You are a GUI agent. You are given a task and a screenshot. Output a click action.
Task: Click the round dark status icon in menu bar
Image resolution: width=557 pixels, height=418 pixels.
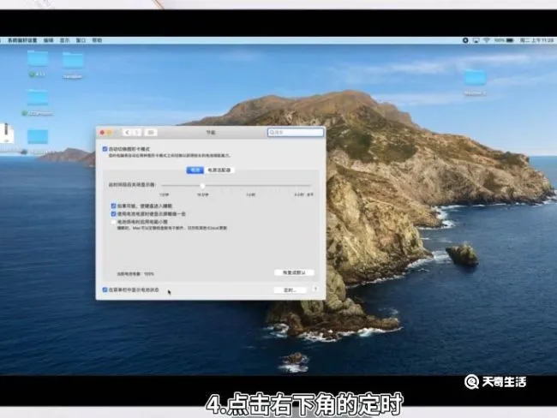point(465,40)
